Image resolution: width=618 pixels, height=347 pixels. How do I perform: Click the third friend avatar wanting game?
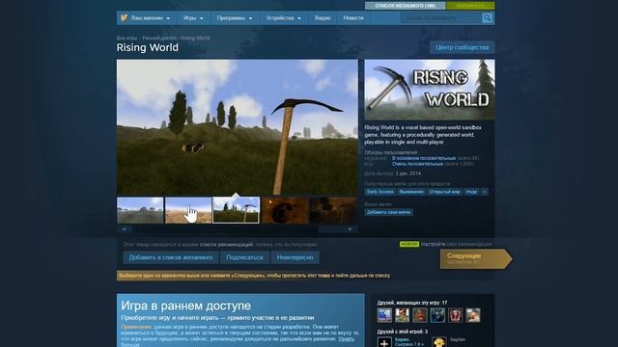pos(420,315)
